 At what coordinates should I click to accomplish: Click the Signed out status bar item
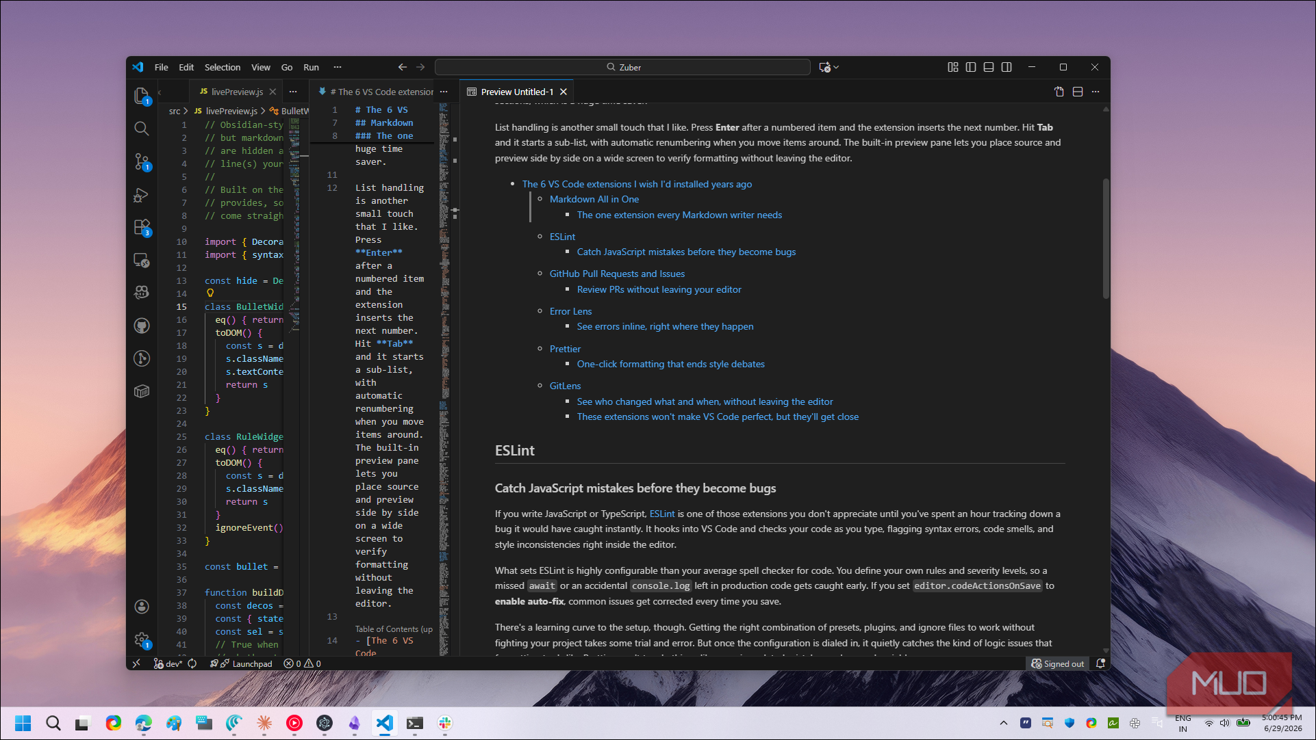click(1058, 663)
